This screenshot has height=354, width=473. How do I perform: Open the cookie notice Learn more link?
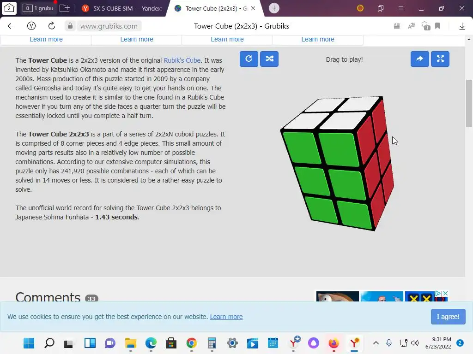point(226,317)
